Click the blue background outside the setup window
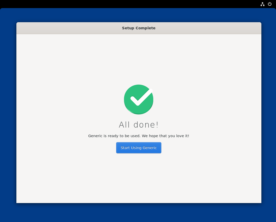 (8, 114)
